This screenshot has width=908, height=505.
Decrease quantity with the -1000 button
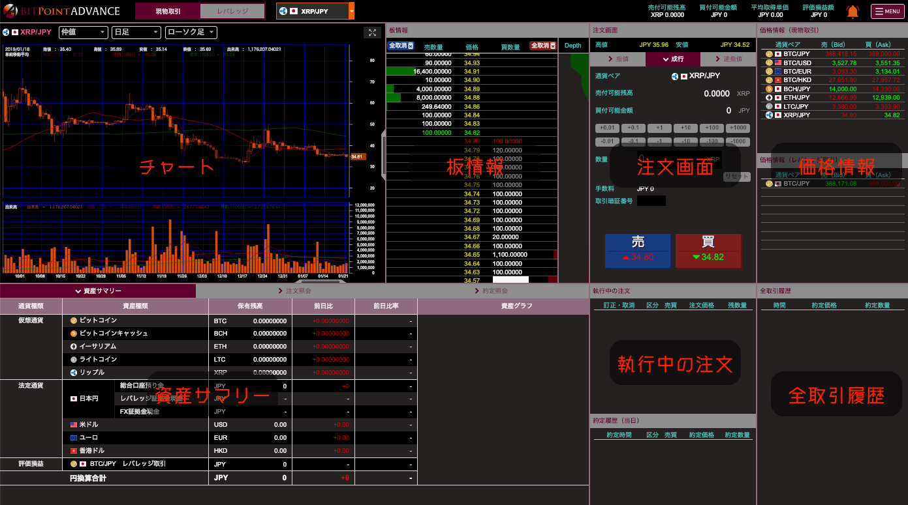(738, 141)
